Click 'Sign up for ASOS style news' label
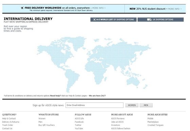 48,105
